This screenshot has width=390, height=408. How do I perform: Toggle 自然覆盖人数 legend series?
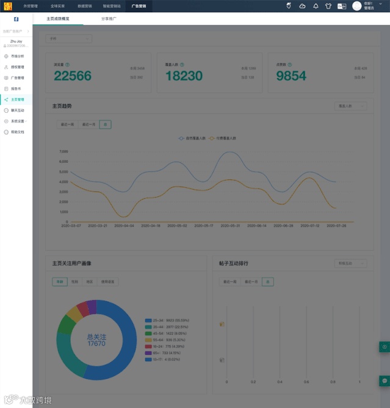[x=192, y=138]
